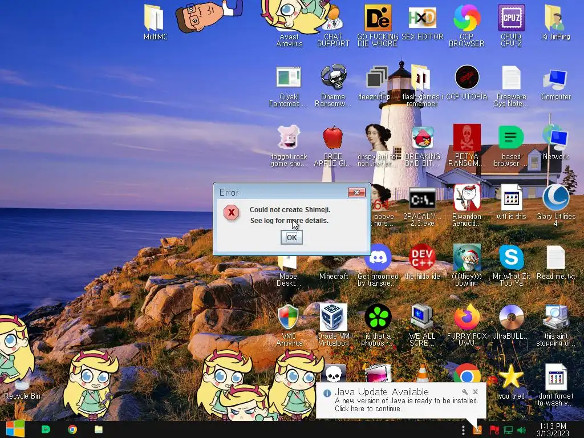Select the PETYA RANSOM... red skull icon
Viewport: 584px width, 438px height.
point(467,138)
